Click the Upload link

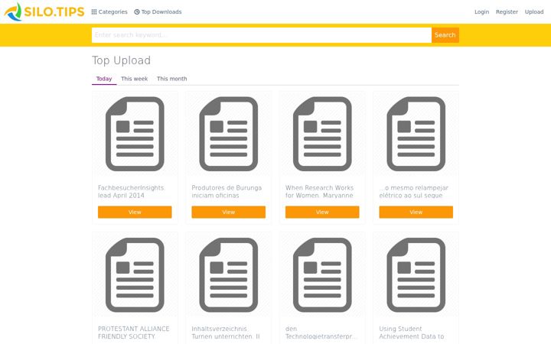coord(534,11)
